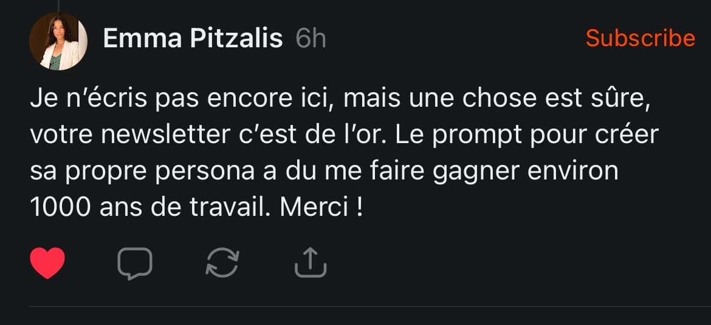This screenshot has height=325, width=711.
Task: Tap the share upload icon
Action: [x=310, y=263]
